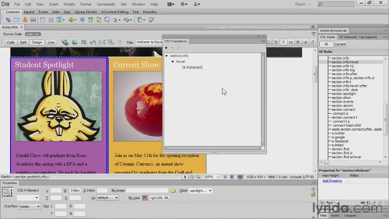Insert a widget icon
This screenshot has width=389, height=219.
(82, 19)
